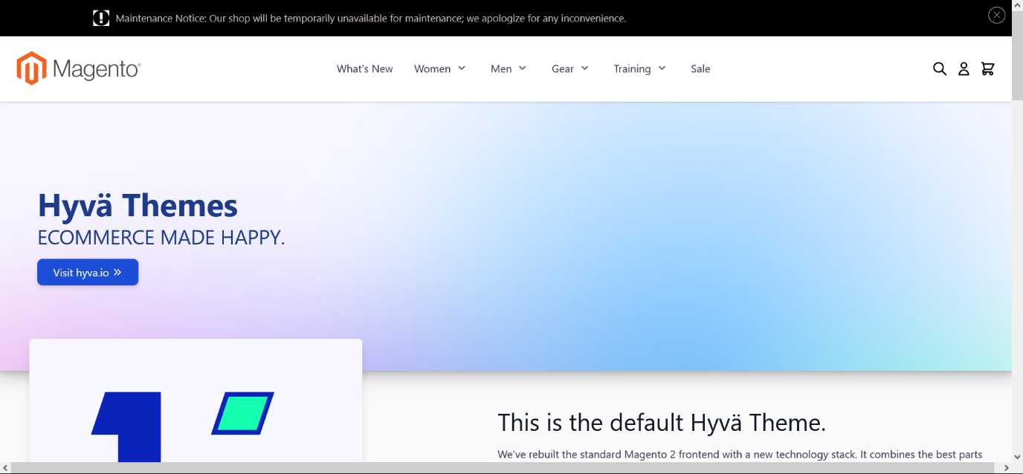The height and width of the screenshot is (474, 1023).
Task: Click the Magento logo
Action: [x=79, y=69]
